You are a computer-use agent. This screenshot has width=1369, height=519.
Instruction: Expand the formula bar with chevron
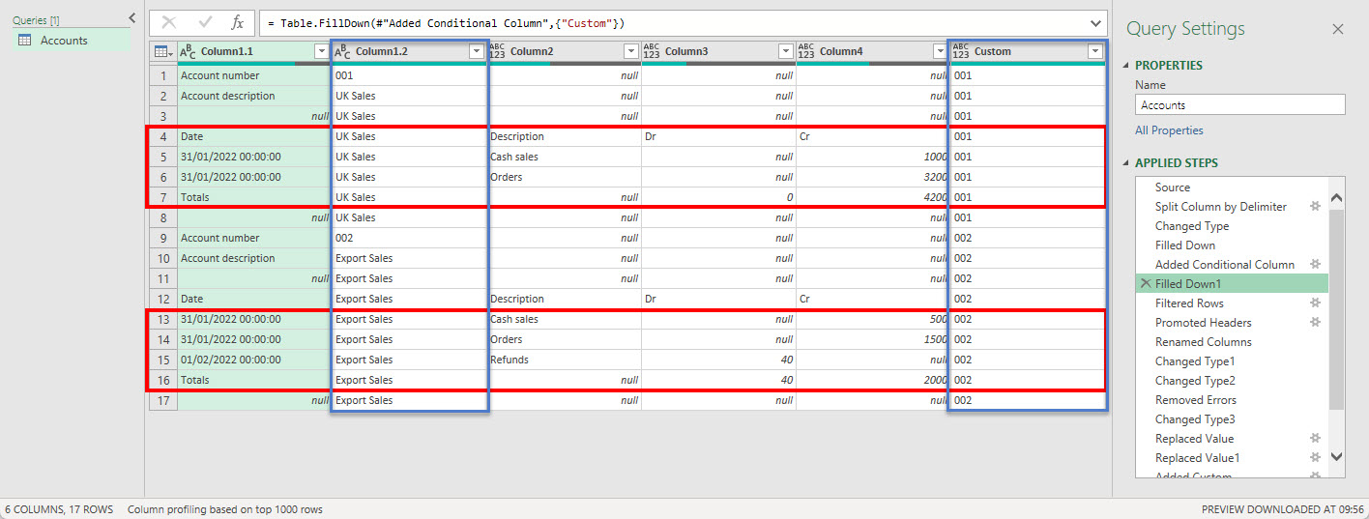[x=1095, y=22]
